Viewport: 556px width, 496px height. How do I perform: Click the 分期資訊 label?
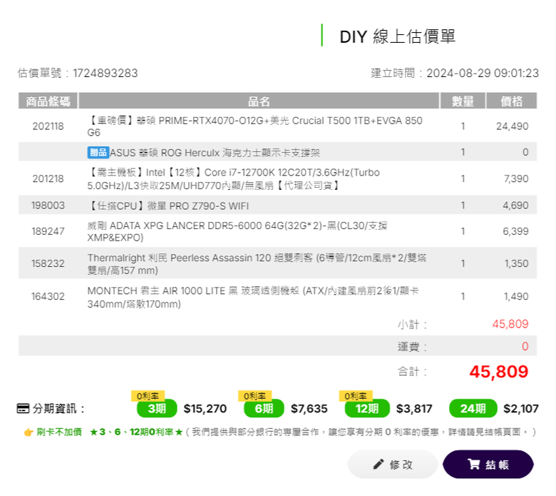coord(58,408)
